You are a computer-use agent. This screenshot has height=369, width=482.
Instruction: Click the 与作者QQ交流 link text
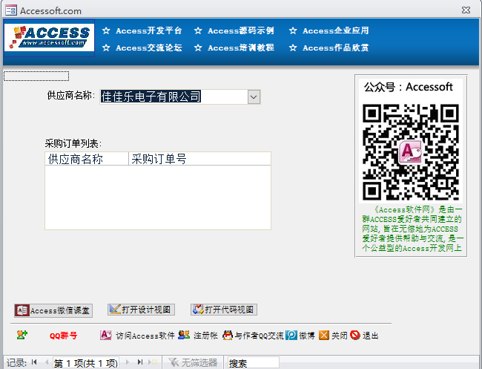pos(259,336)
